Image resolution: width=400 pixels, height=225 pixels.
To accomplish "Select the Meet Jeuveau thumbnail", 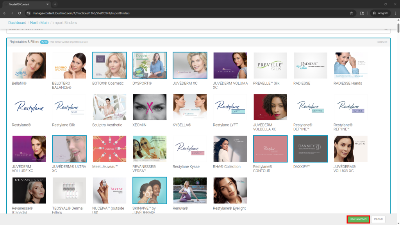I will pyautogui.click(x=109, y=149).
